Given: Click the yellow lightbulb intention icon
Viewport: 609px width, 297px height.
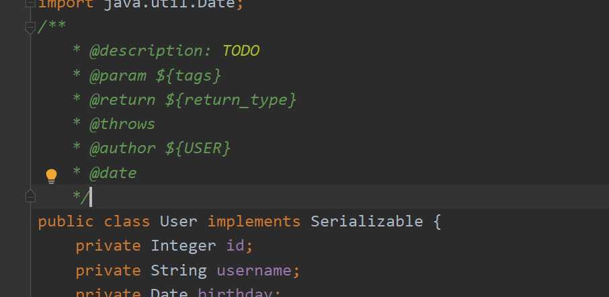Looking at the screenshot, I should pos(51,176).
